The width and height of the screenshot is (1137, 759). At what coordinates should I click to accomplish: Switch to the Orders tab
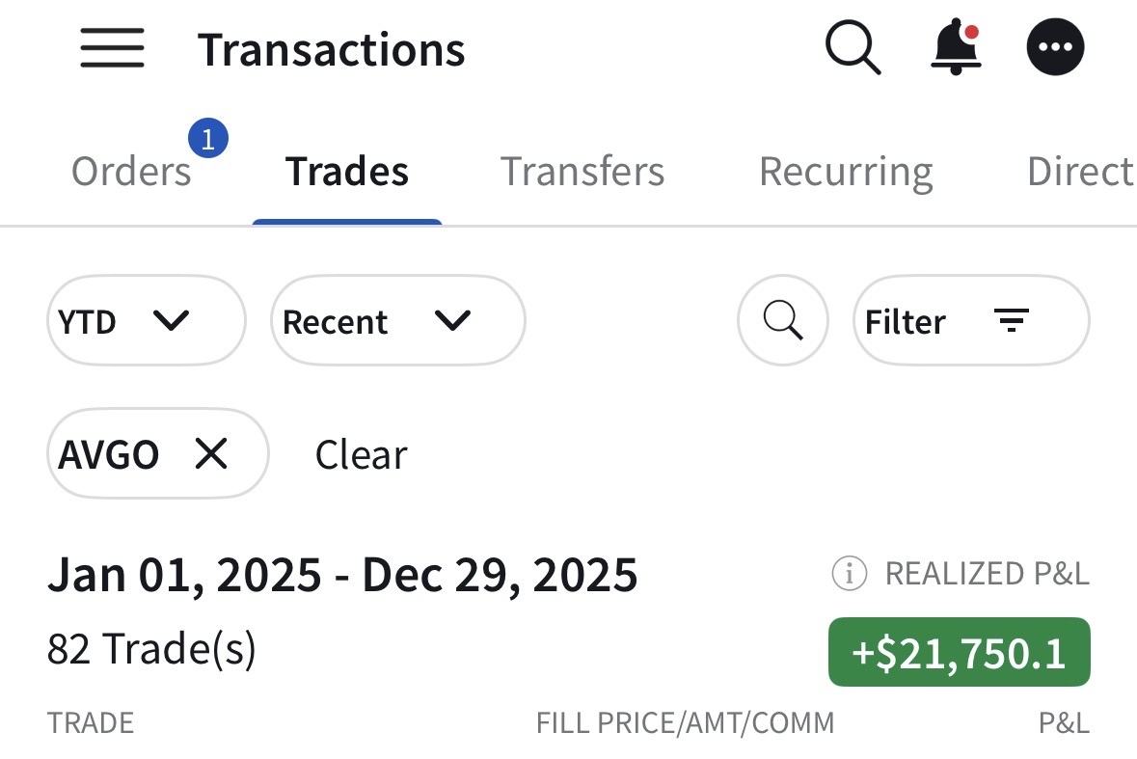pos(132,172)
